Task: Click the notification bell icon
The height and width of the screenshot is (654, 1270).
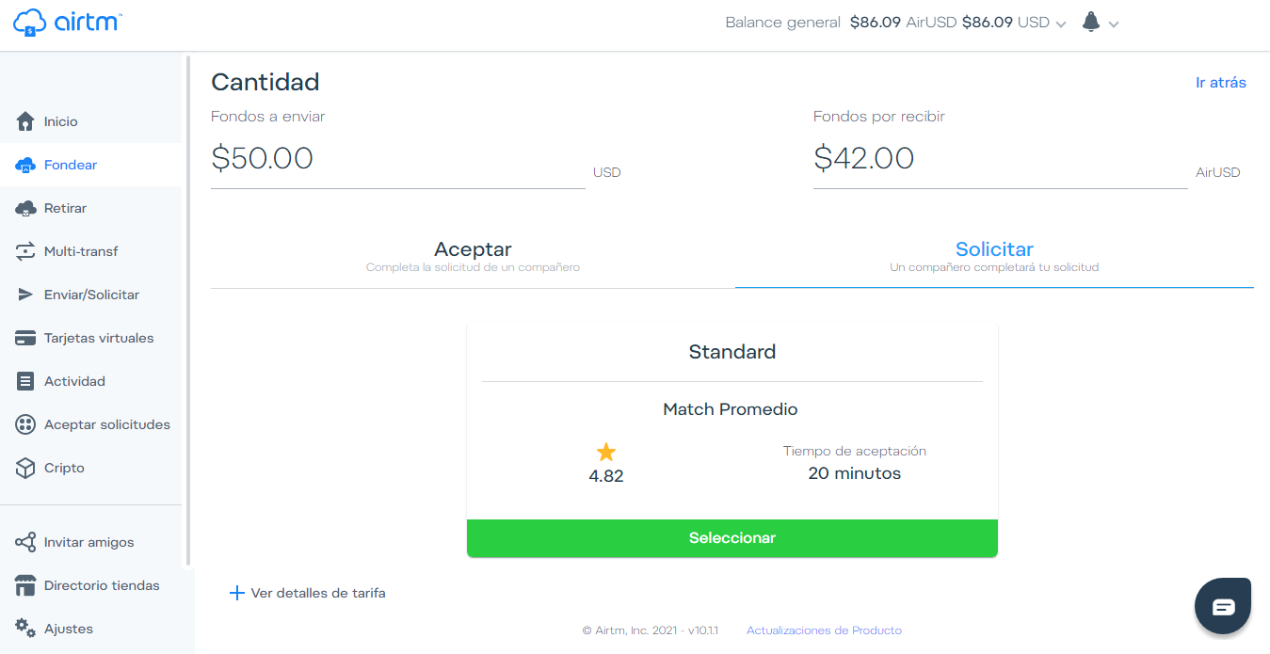Action: (x=1091, y=23)
